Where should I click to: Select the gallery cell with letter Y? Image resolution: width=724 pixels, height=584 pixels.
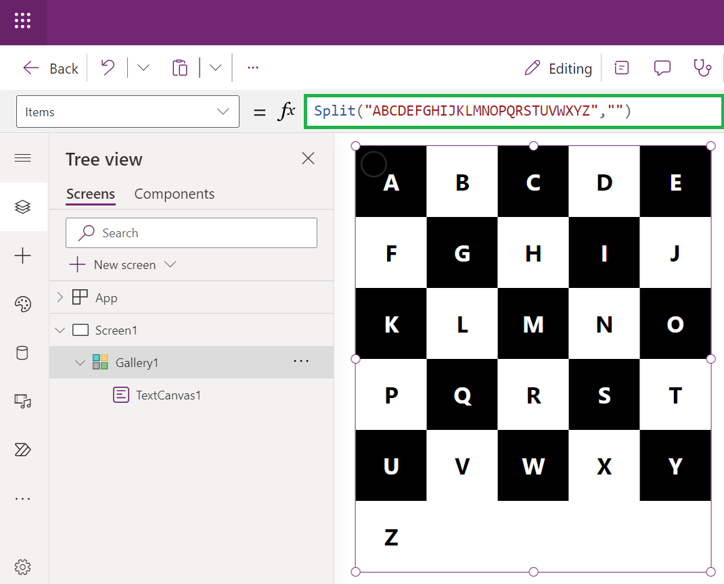(675, 466)
